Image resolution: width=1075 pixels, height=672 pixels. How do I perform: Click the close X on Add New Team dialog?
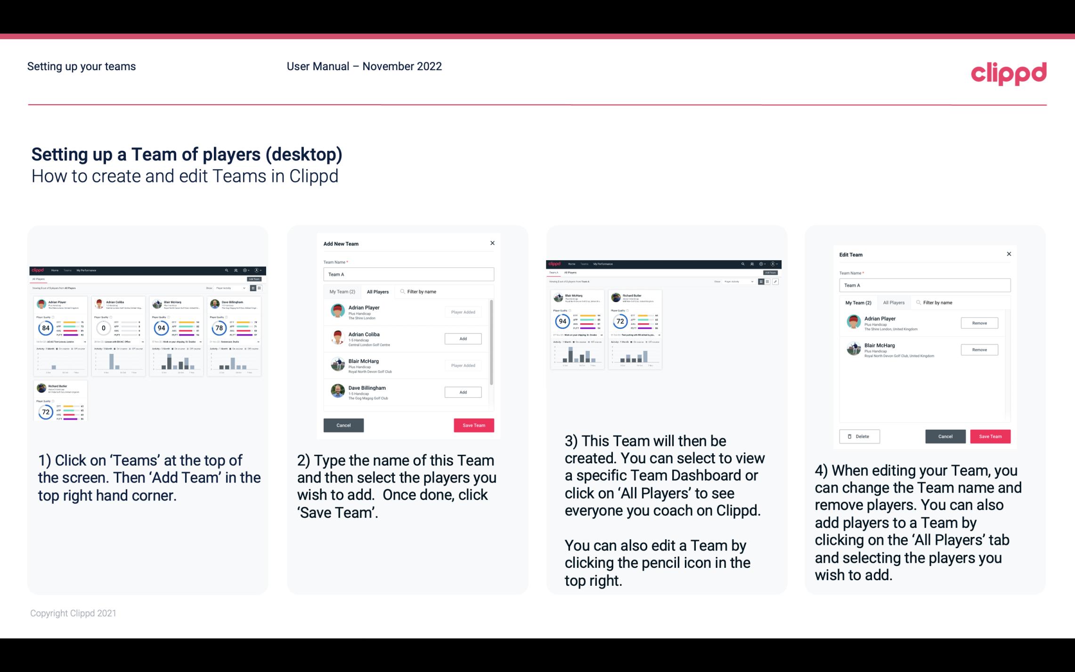491,244
